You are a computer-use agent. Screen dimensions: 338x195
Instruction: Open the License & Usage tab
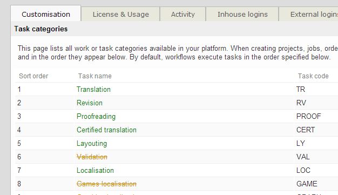[x=121, y=14]
